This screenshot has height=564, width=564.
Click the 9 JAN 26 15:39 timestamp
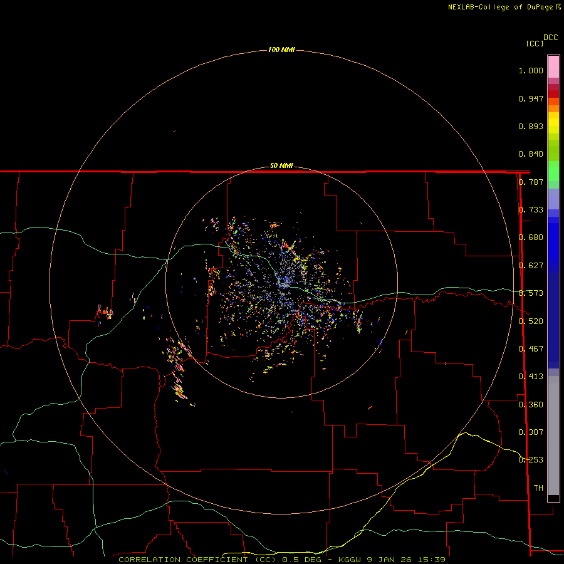pos(405,560)
